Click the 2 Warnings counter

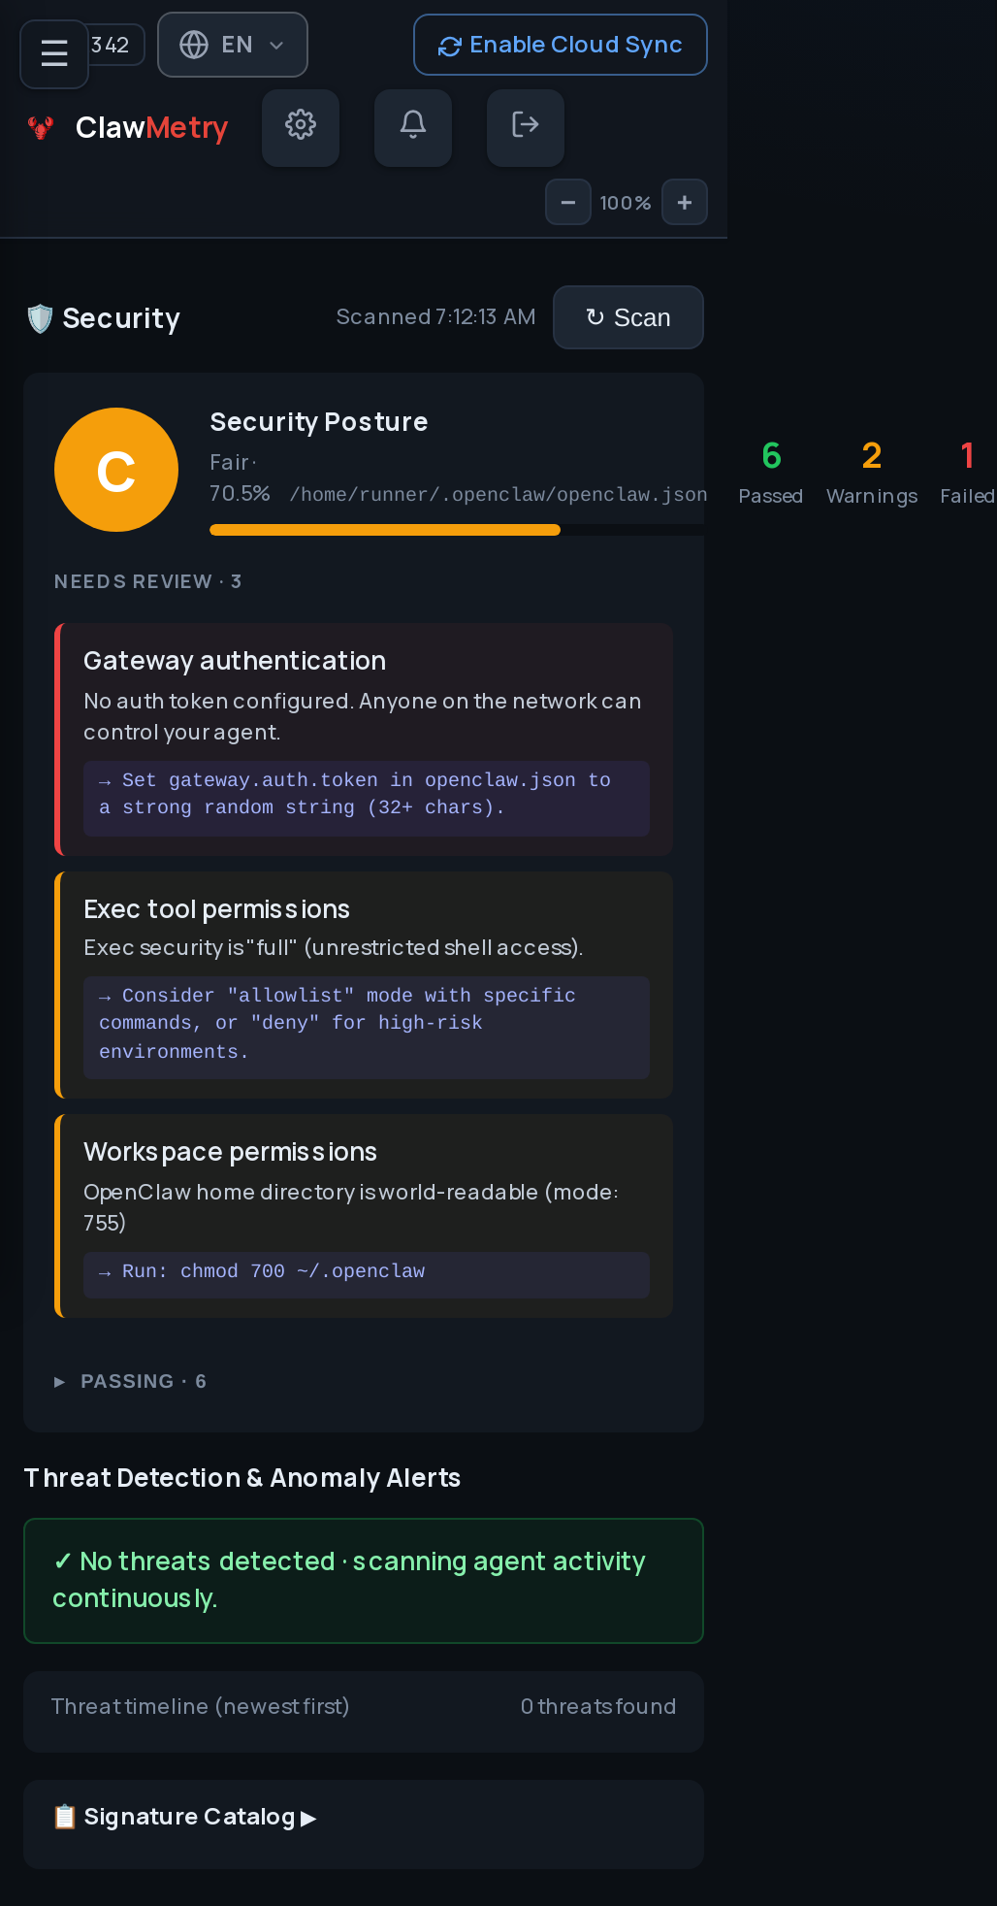872,472
